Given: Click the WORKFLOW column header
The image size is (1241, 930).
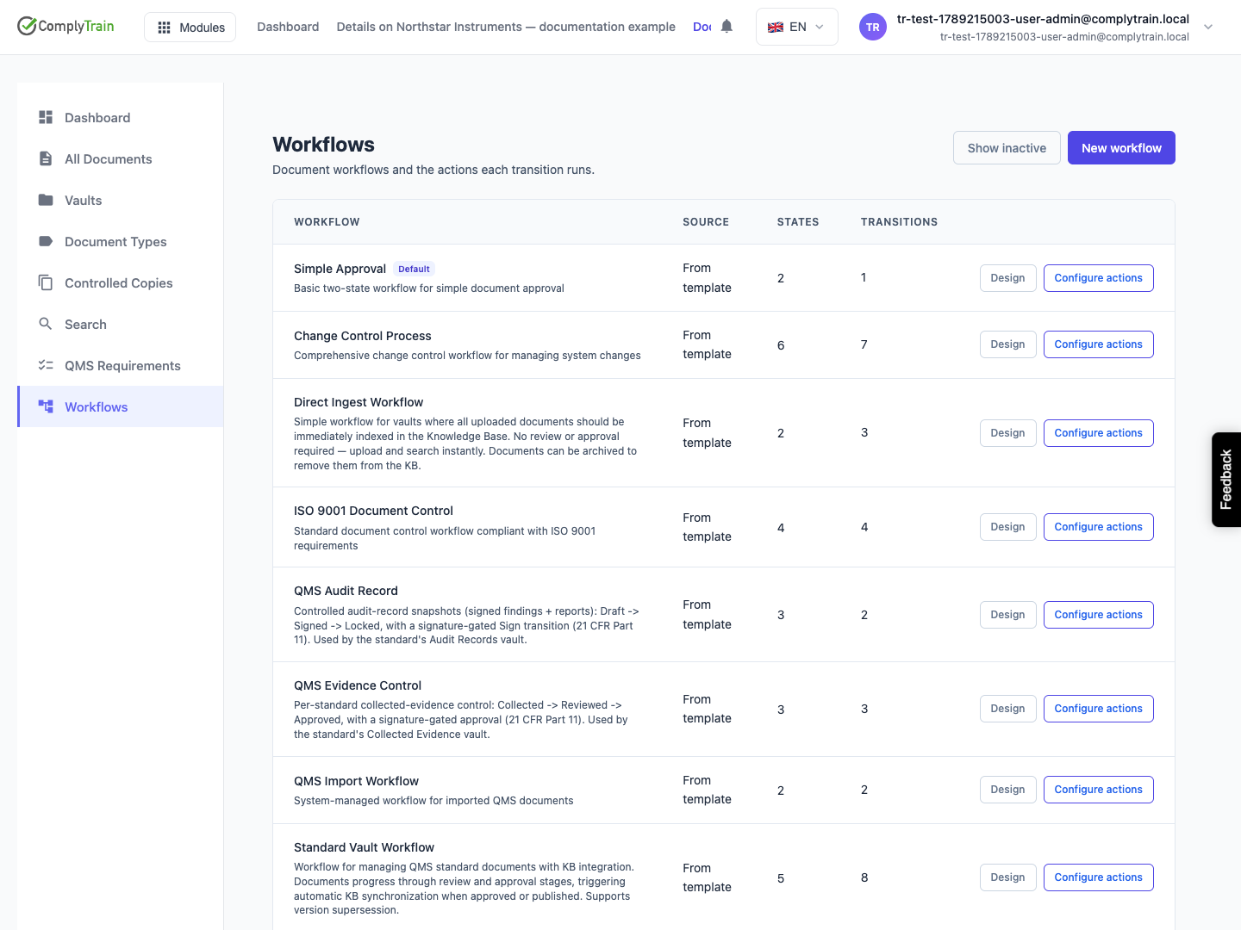Looking at the screenshot, I should [x=327, y=222].
